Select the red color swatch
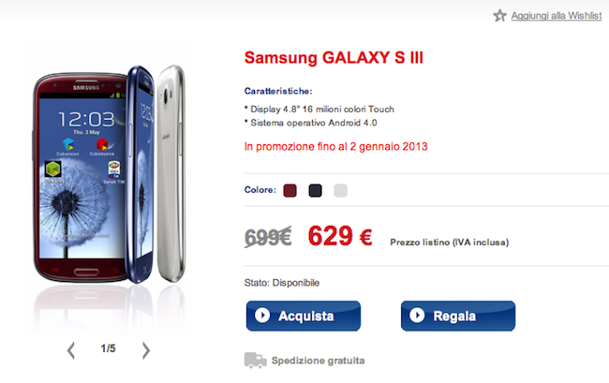 pyautogui.click(x=290, y=190)
